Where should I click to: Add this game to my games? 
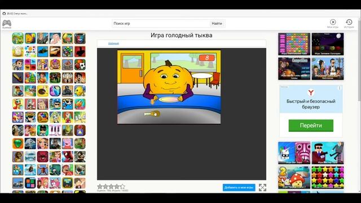[x=239, y=187]
